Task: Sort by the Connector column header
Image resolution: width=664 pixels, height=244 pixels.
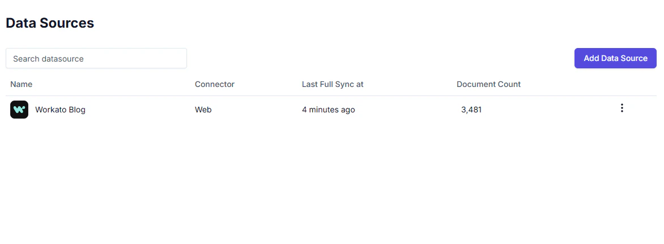Action: 214,84
